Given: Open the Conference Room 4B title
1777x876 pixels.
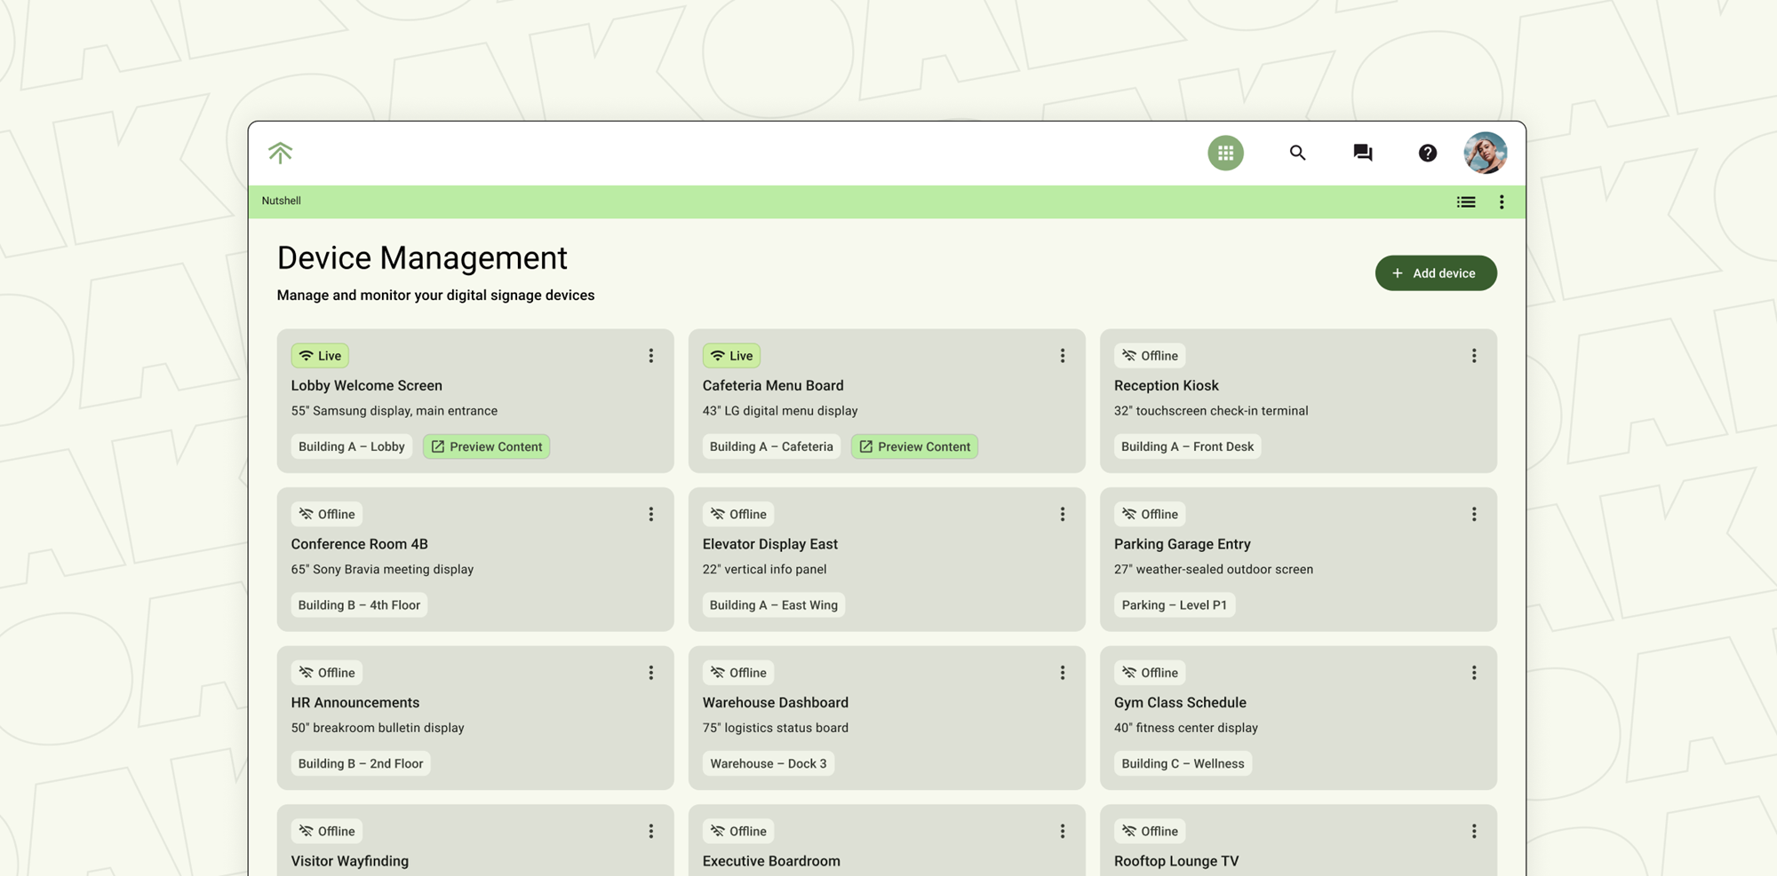Looking at the screenshot, I should pyautogui.click(x=360, y=544).
